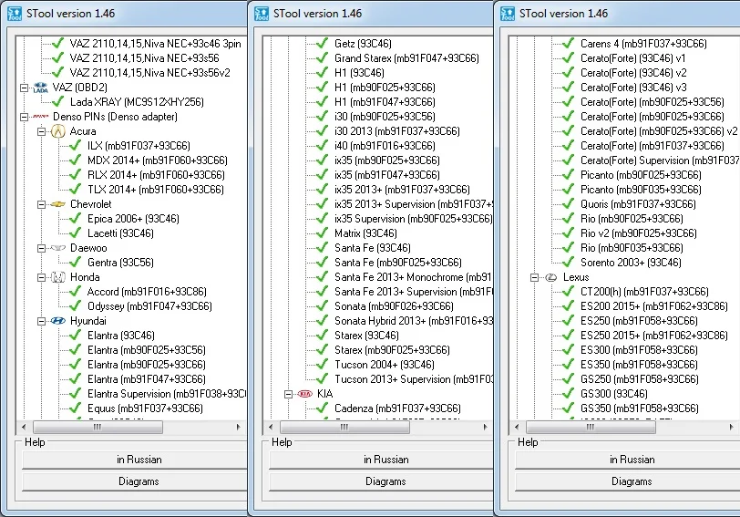
Task: Click the Chevrolet bowtie logo icon
Action: click(x=58, y=204)
